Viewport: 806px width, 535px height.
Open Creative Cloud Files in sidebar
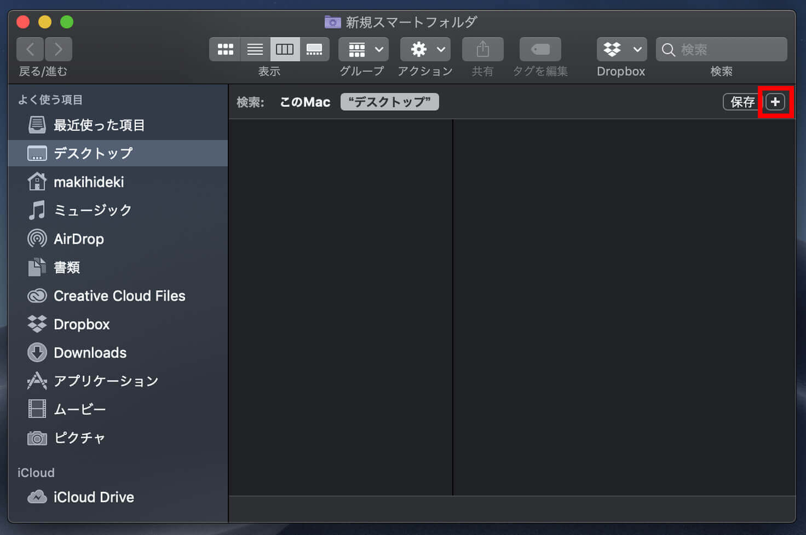118,296
